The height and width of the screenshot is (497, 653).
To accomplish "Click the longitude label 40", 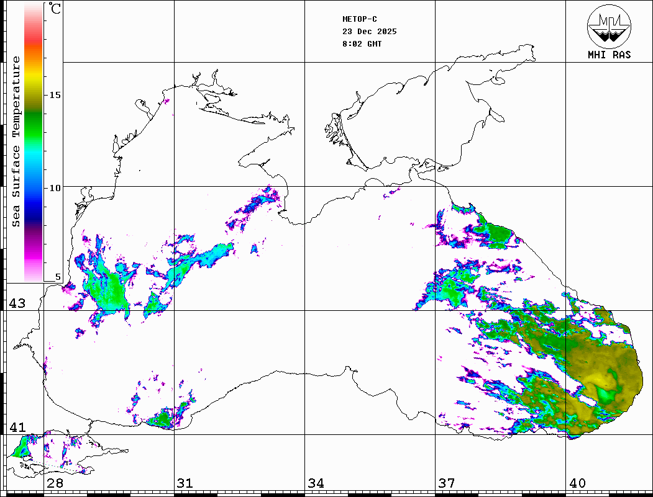I will [577, 483].
